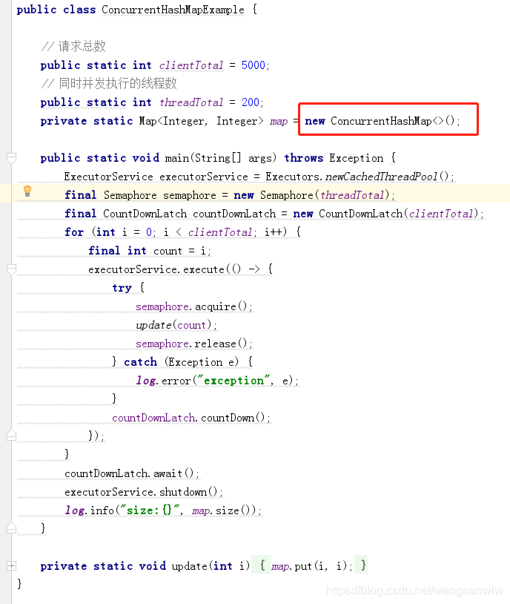Click the value 200

[251, 102]
